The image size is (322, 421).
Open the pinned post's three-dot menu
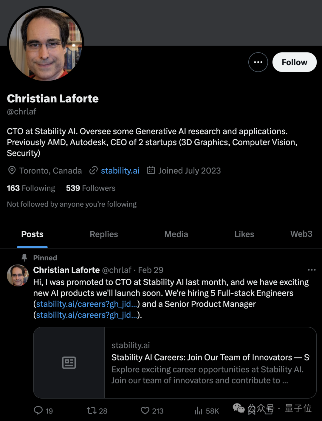click(x=312, y=270)
